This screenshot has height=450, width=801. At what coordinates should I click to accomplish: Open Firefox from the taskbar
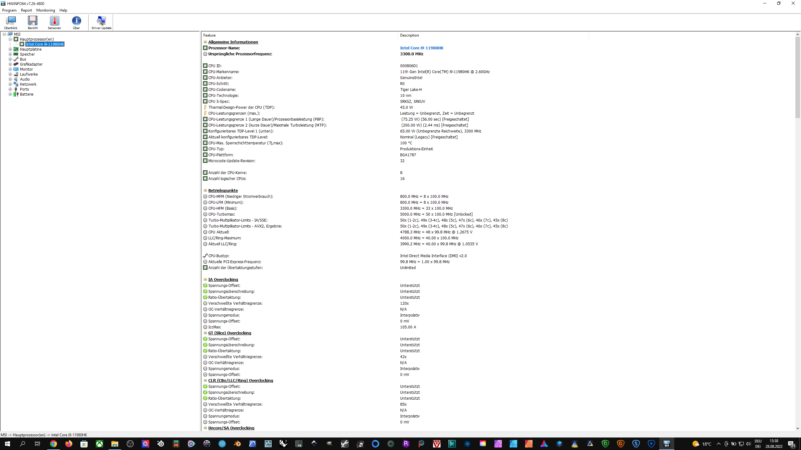pyautogui.click(x=69, y=444)
